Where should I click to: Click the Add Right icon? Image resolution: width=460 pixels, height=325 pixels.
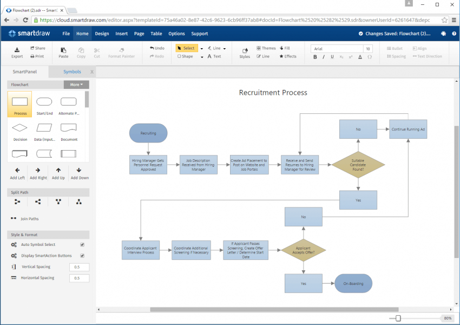[x=38, y=173]
